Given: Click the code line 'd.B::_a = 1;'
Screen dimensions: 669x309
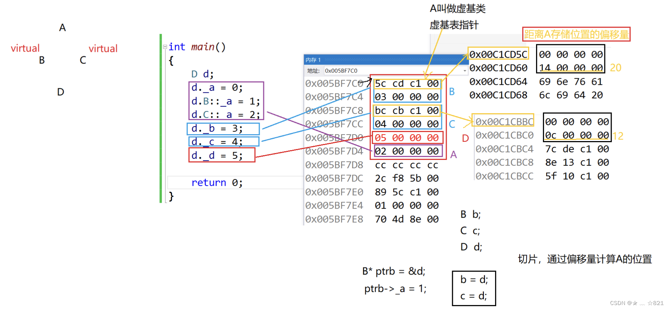Looking at the screenshot, I should (x=226, y=101).
